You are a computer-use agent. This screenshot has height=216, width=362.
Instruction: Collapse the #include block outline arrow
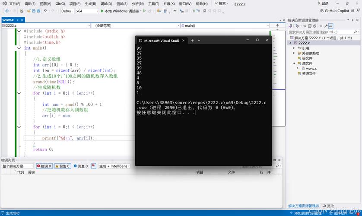coord(19,31)
